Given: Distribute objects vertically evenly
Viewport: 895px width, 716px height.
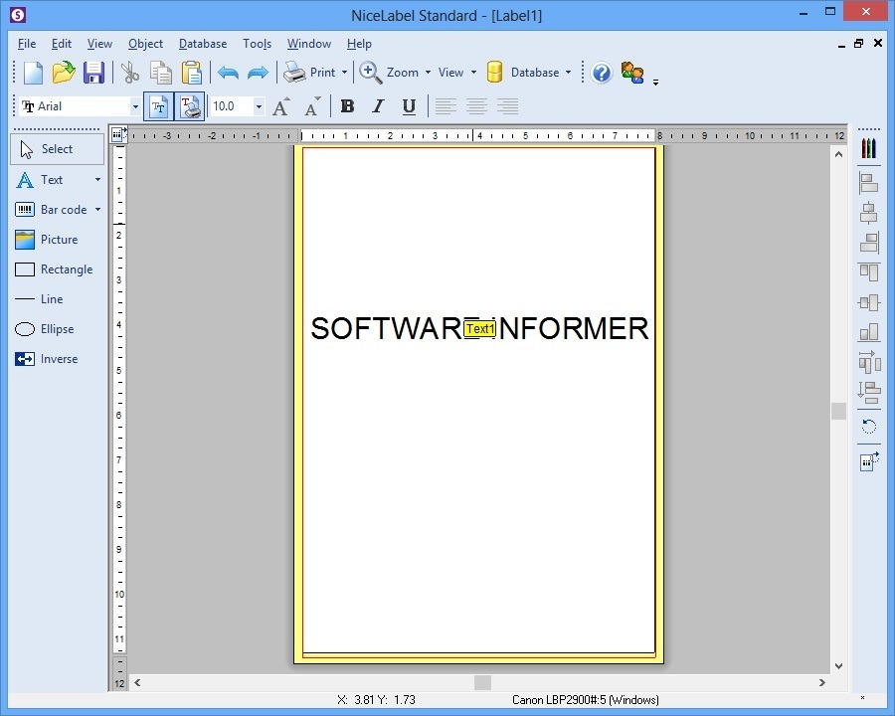Looking at the screenshot, I should [869, 392].
